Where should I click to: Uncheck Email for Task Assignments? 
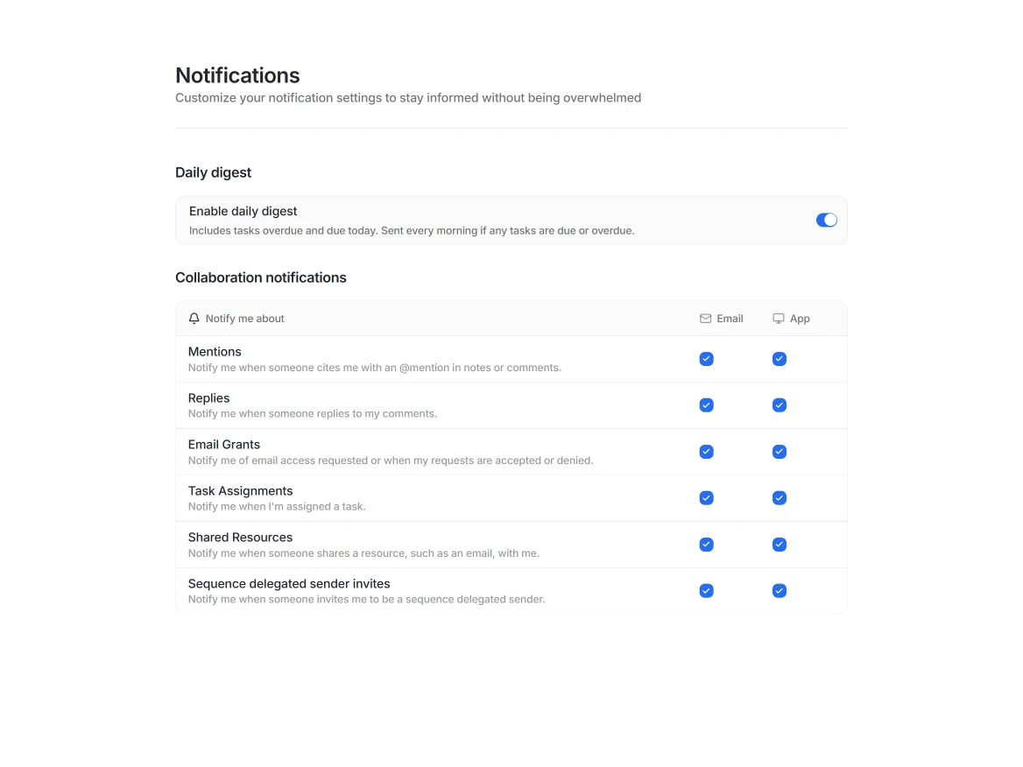(x=706, y=498)
